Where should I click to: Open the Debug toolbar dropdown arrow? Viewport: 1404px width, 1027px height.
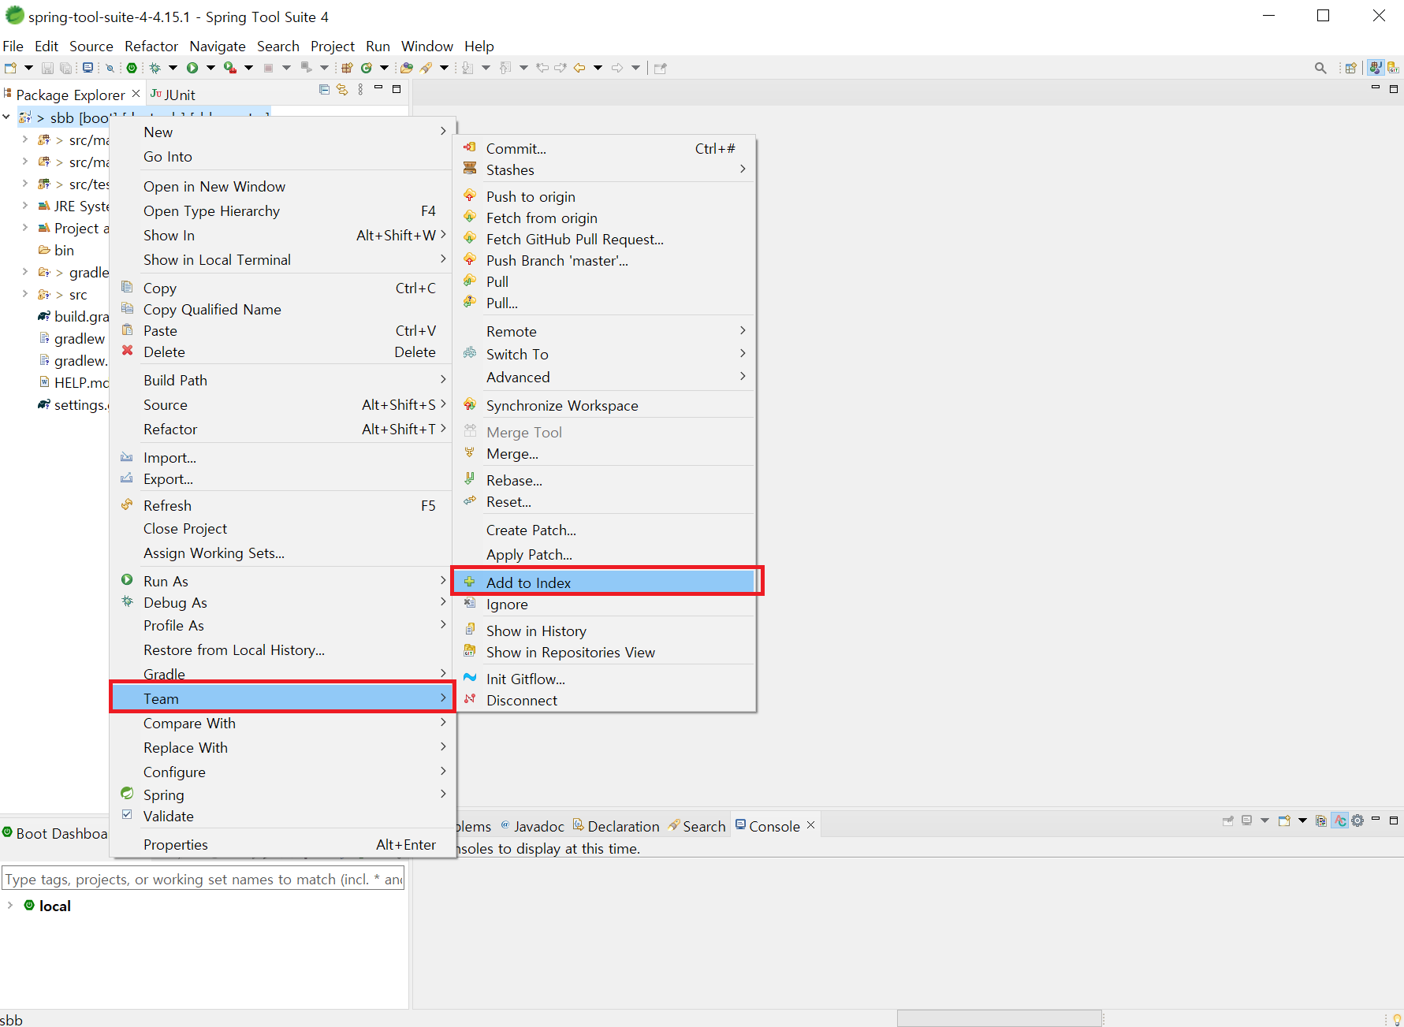(x=173, y=68)
